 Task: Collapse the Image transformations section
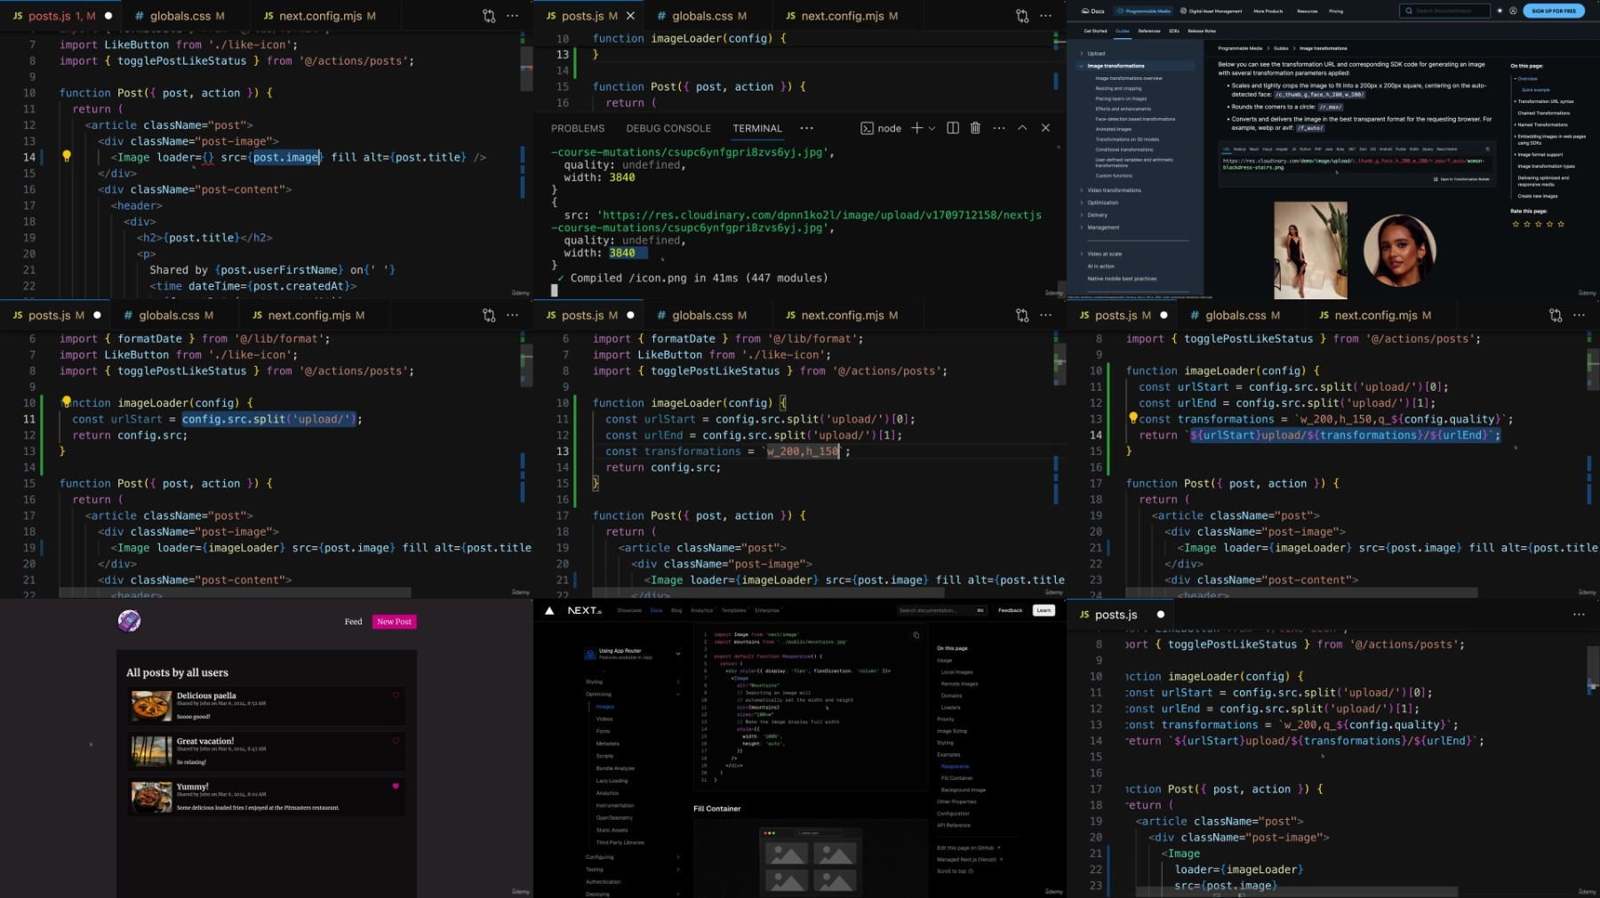point(1082,66)
